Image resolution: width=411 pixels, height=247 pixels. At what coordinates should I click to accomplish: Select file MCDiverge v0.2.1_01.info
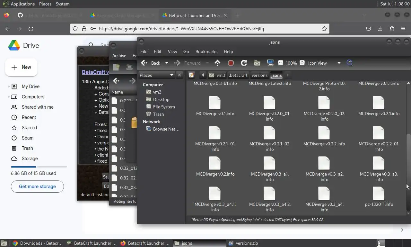click(x=215, y=139)
